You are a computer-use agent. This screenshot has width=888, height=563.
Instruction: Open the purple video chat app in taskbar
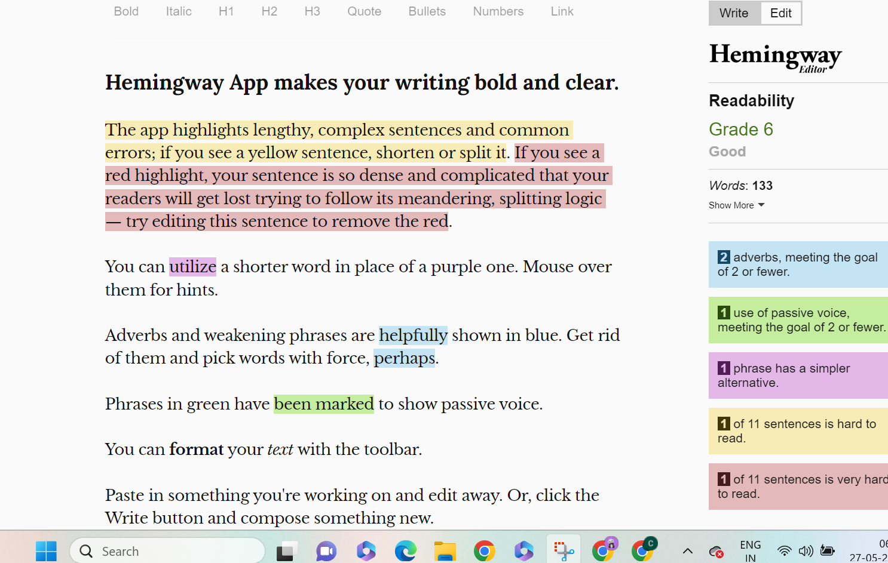(326, 551)
